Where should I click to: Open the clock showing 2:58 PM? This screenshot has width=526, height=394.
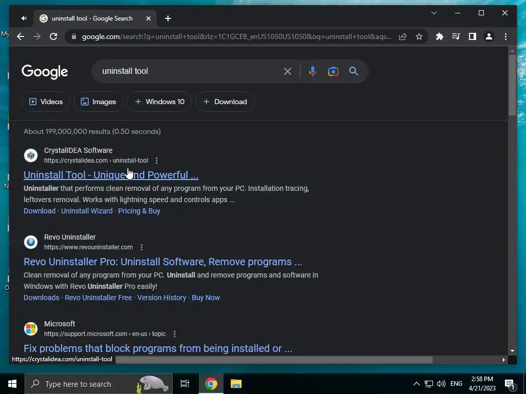[x=482, y=384]
